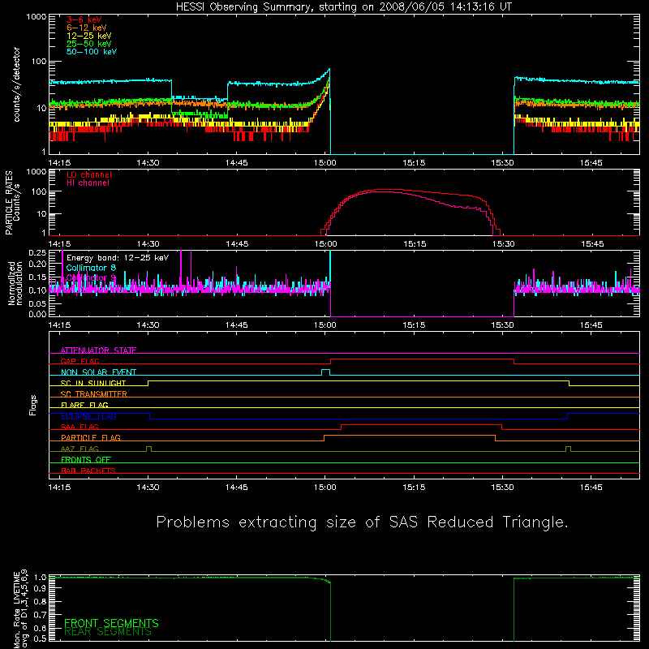The image size is (649, 649).
Task: Select the HI channel legend label
Action: pyautogui.click(x=88, y=183)
